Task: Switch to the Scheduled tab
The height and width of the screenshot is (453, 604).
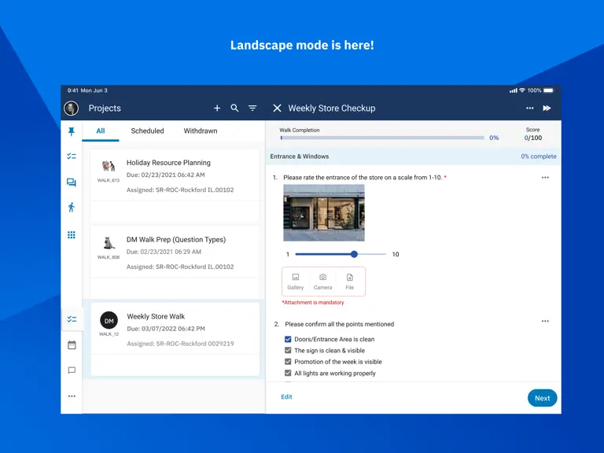Action: (x=147, y=131)
